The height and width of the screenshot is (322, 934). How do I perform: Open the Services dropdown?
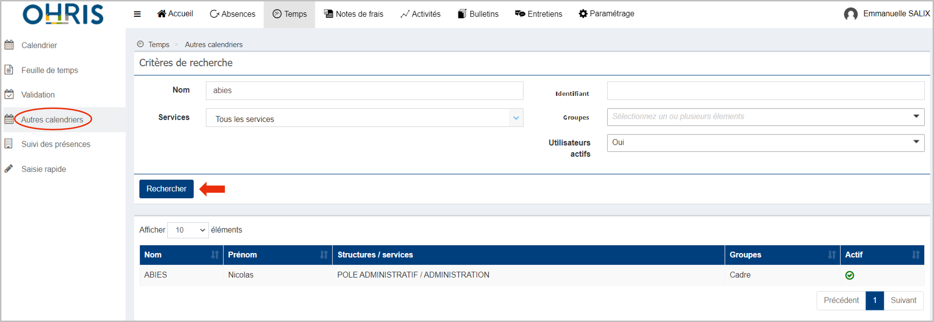click(x=365, y=118)
